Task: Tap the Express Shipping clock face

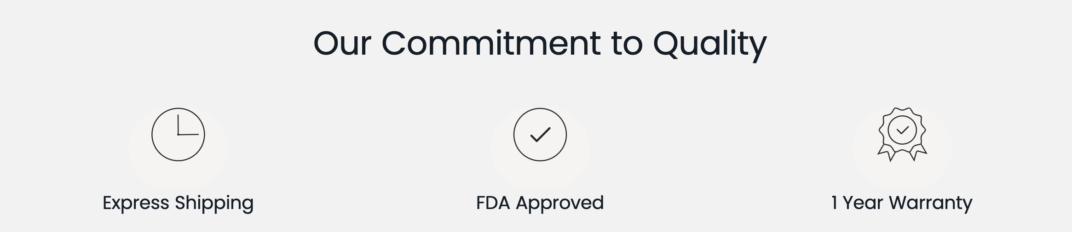Action: (x=178, y=135)
